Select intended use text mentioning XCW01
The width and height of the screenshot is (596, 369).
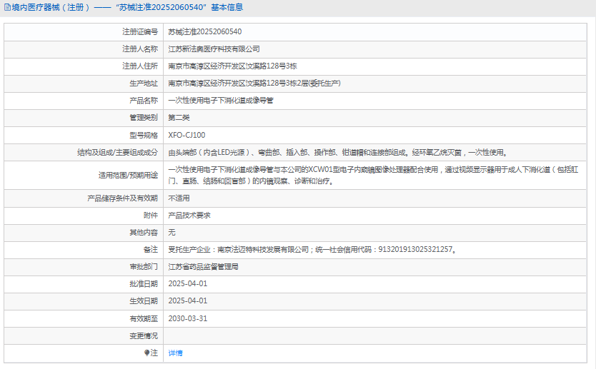pos(373,176)
